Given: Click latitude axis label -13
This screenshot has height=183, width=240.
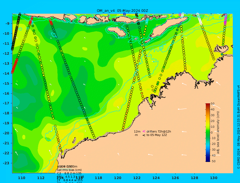Looking at the screenshot, I should [6, 63].
